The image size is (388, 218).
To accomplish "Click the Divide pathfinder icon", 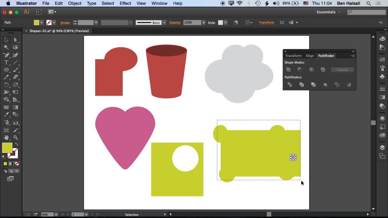I will [289, 84].
